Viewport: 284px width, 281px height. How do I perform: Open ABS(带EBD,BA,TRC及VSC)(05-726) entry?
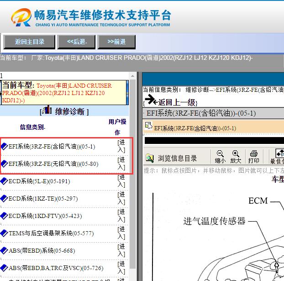point(56,268)
